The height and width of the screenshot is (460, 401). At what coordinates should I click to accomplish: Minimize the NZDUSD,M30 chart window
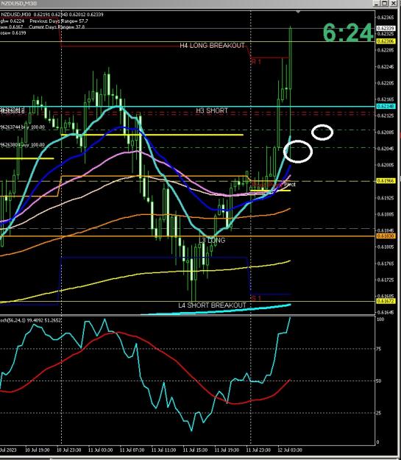[x=377, y=3]
